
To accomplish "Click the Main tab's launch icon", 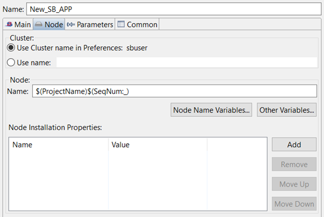I will (x=9, y=25).
